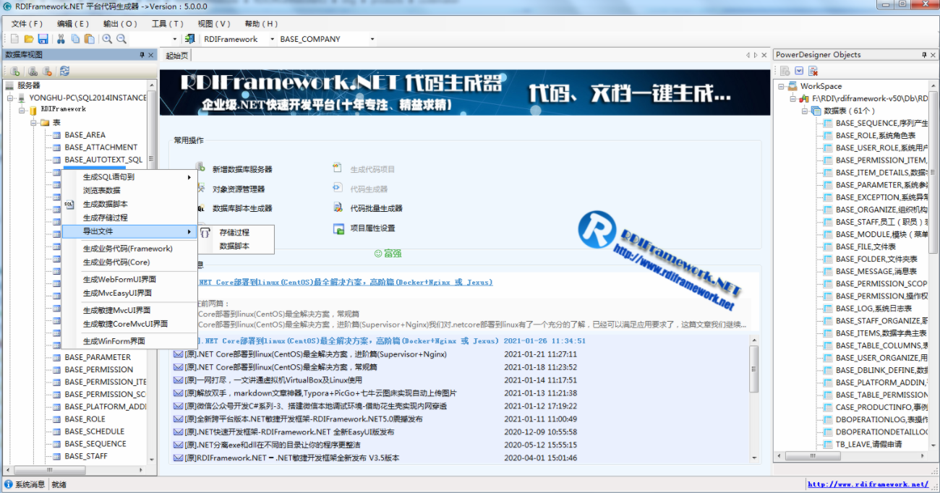
Task: Collapse the YONGHU-PC server node
Action: (x=11, y=98)
